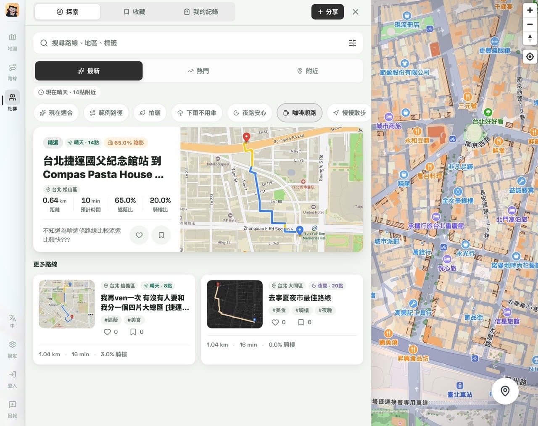The height and width of the screenshot is (426, 538).
Task: Open the 路線 routes sidebar icon
Action: tap(12, 72)
